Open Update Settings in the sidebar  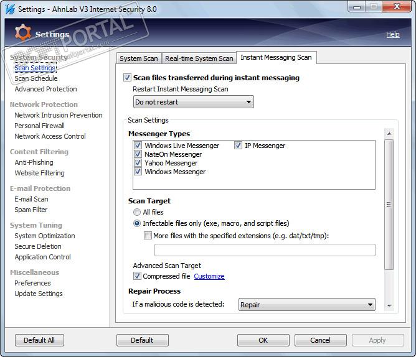[39, 294]
